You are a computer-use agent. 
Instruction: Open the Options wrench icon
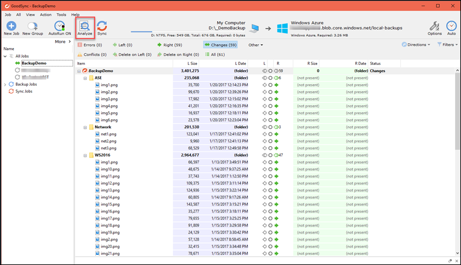point(434,26)
